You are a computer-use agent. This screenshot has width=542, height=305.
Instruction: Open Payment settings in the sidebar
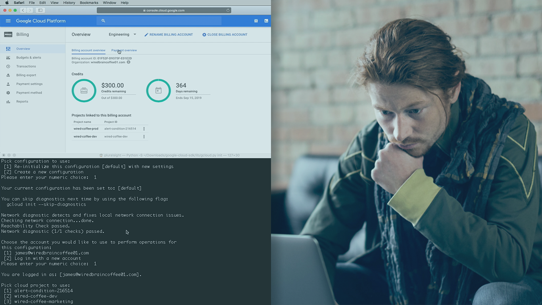pyautogui.click(x=33, y=84)
